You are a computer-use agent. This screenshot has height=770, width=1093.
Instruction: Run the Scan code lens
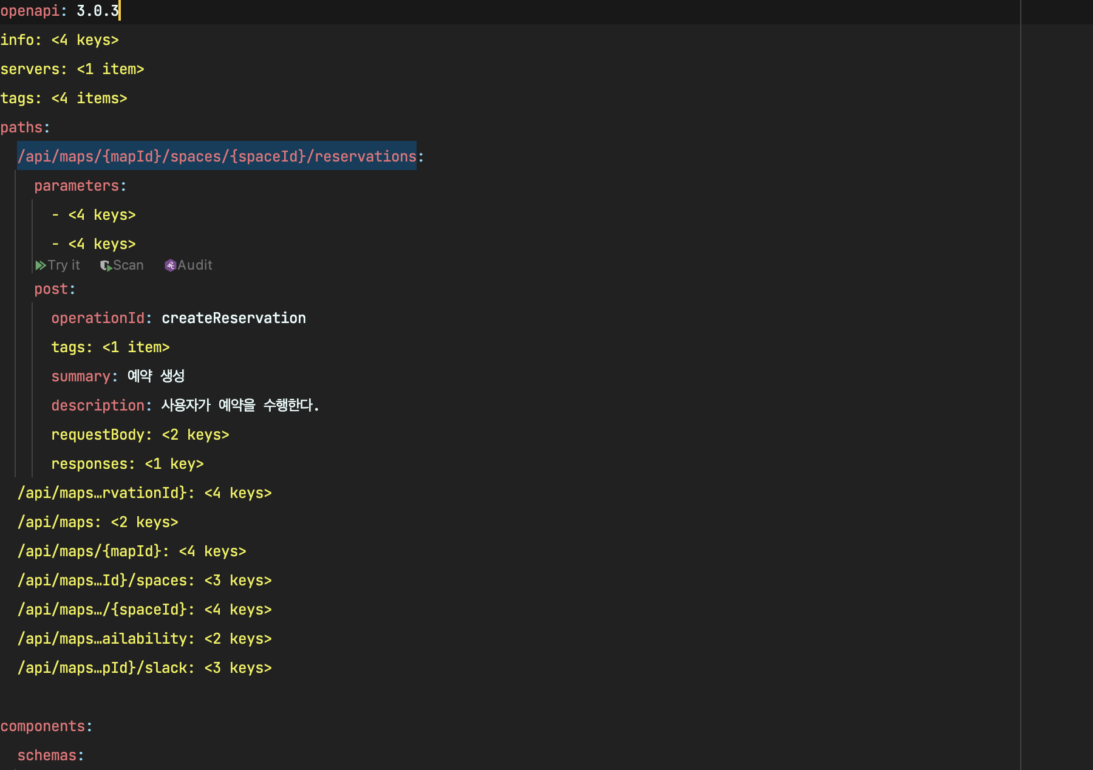point(128,265)
